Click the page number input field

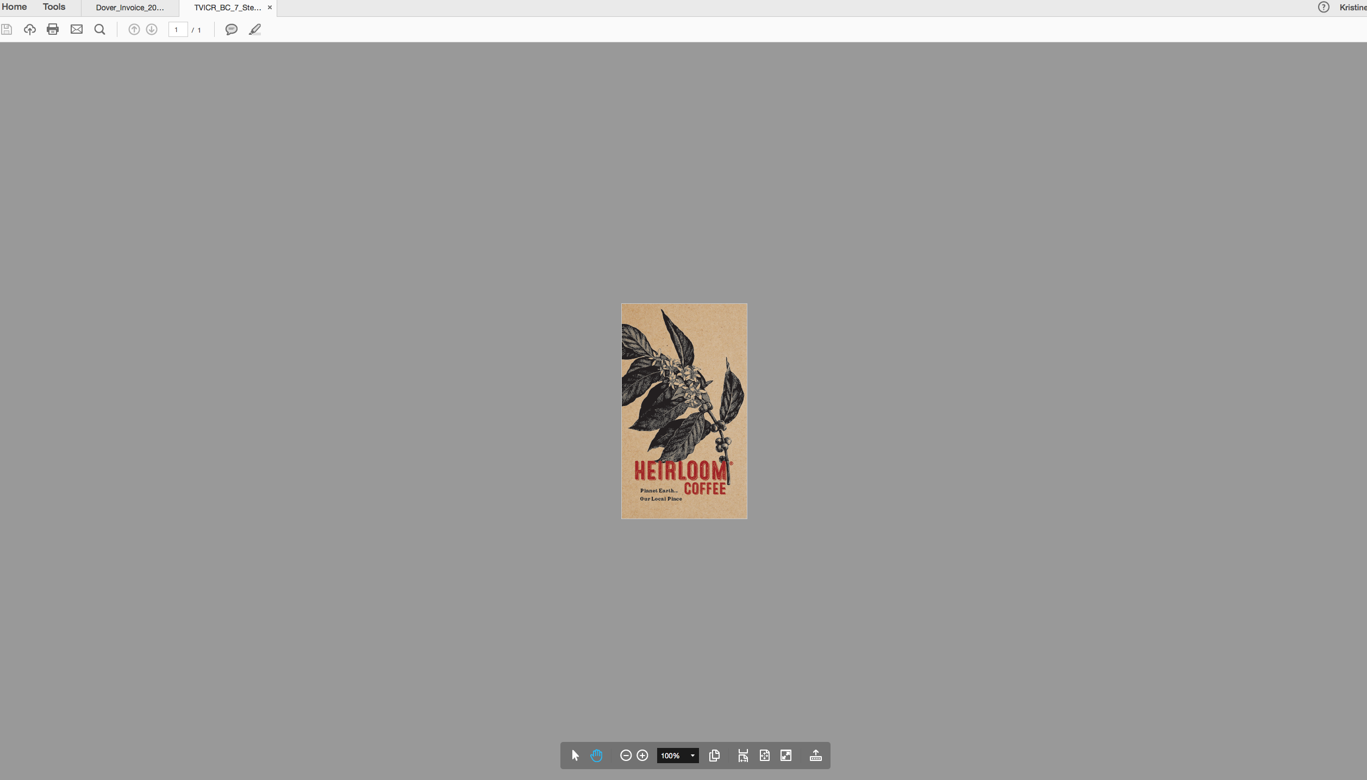click(x=178, y=30)
